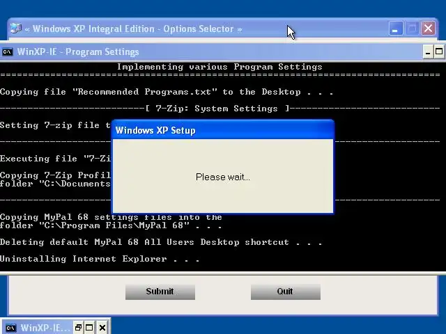Maximize the WinXP-IE Program Settings console

click(439, 52)
